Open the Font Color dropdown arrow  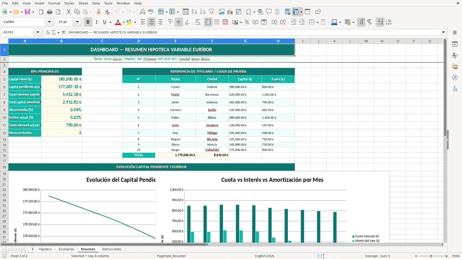tap(123, 22)
